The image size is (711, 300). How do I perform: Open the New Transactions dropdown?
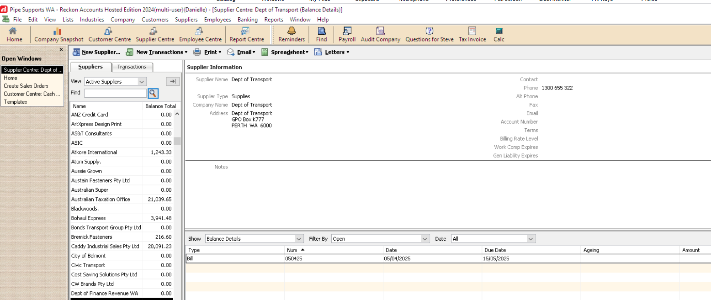click(157, 52)
